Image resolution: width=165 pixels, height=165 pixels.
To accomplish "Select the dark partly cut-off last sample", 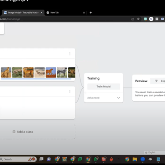I will pos(72,73).
